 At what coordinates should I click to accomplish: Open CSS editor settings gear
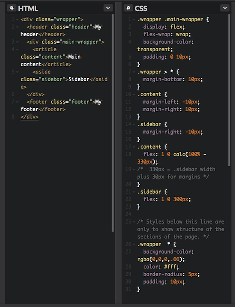(128, 8)
